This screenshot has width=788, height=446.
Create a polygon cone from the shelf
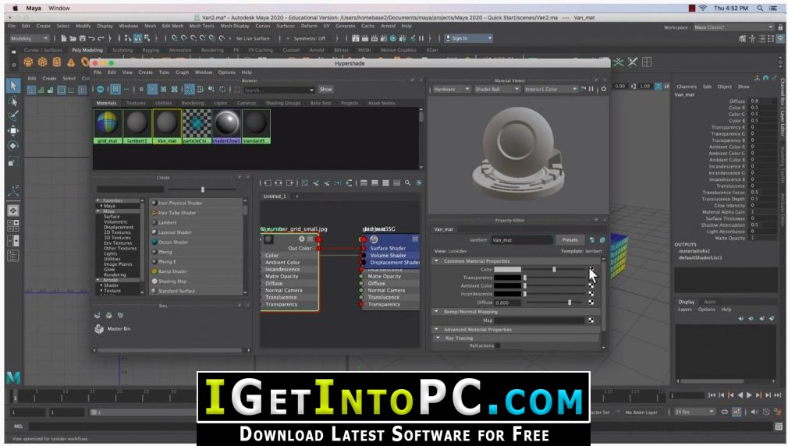click(71, 62)
